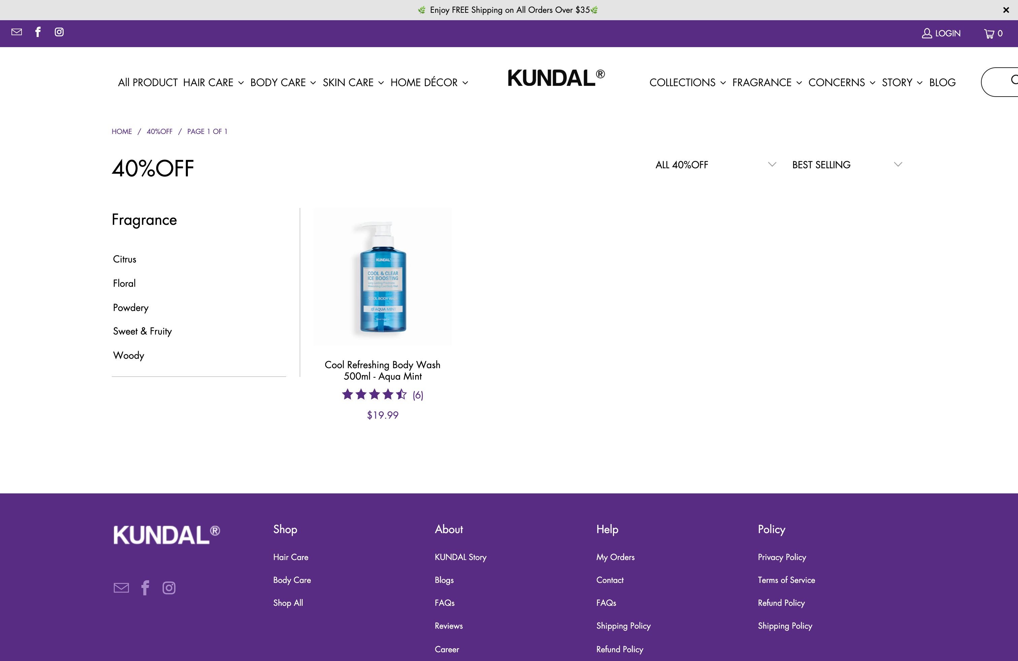Open Instagram icon in top purple bar
This screenshot has height=661, width=1018.
click(x=59, y=32)
